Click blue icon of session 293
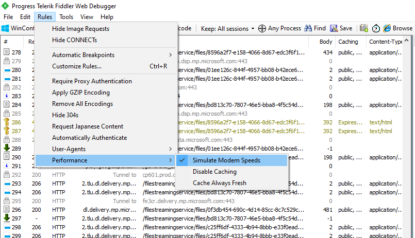The image size is (415, 238). [7, 184]
